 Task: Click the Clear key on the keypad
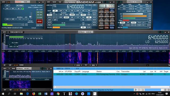(x=107, y=27)
